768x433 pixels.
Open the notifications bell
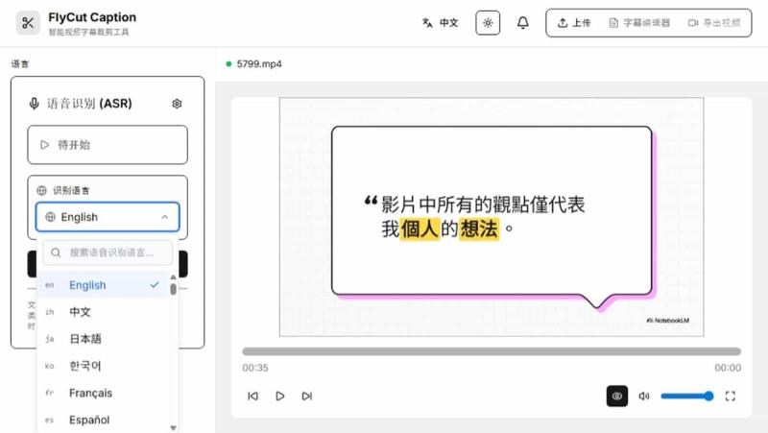coord(523,23)
